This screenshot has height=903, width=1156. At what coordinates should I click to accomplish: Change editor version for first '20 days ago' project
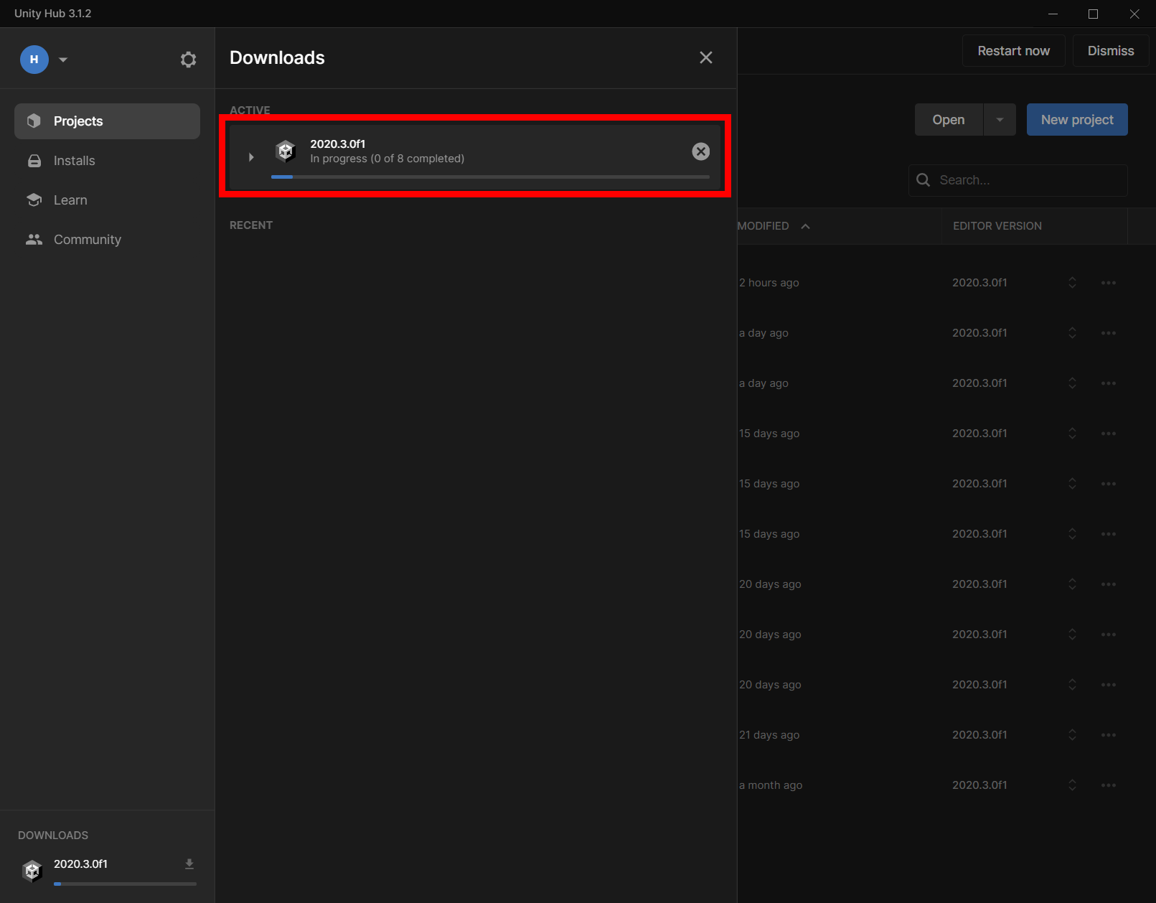click(x=1072, y=584)
